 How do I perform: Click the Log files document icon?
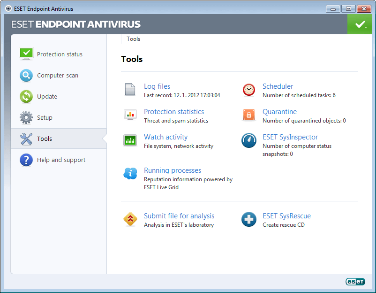click(130, 89)
